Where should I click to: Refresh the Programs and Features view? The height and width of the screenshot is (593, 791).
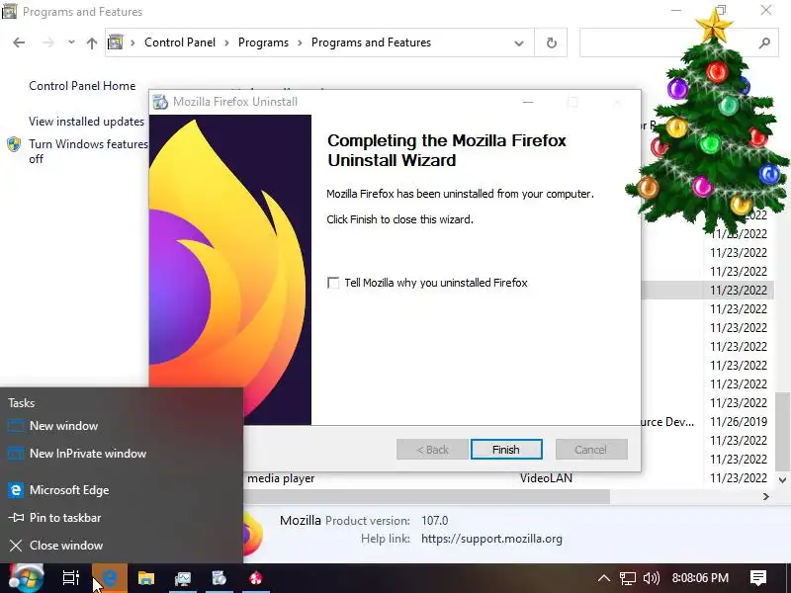pos(552,42)
